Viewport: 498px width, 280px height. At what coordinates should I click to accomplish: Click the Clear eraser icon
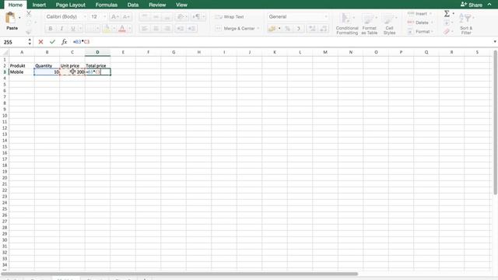(447, 31)
